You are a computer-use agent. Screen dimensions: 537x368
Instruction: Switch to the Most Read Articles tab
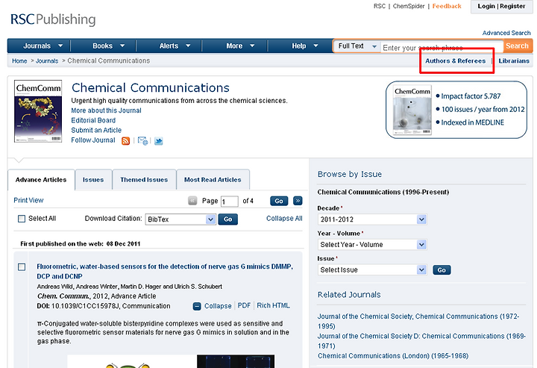213,180
